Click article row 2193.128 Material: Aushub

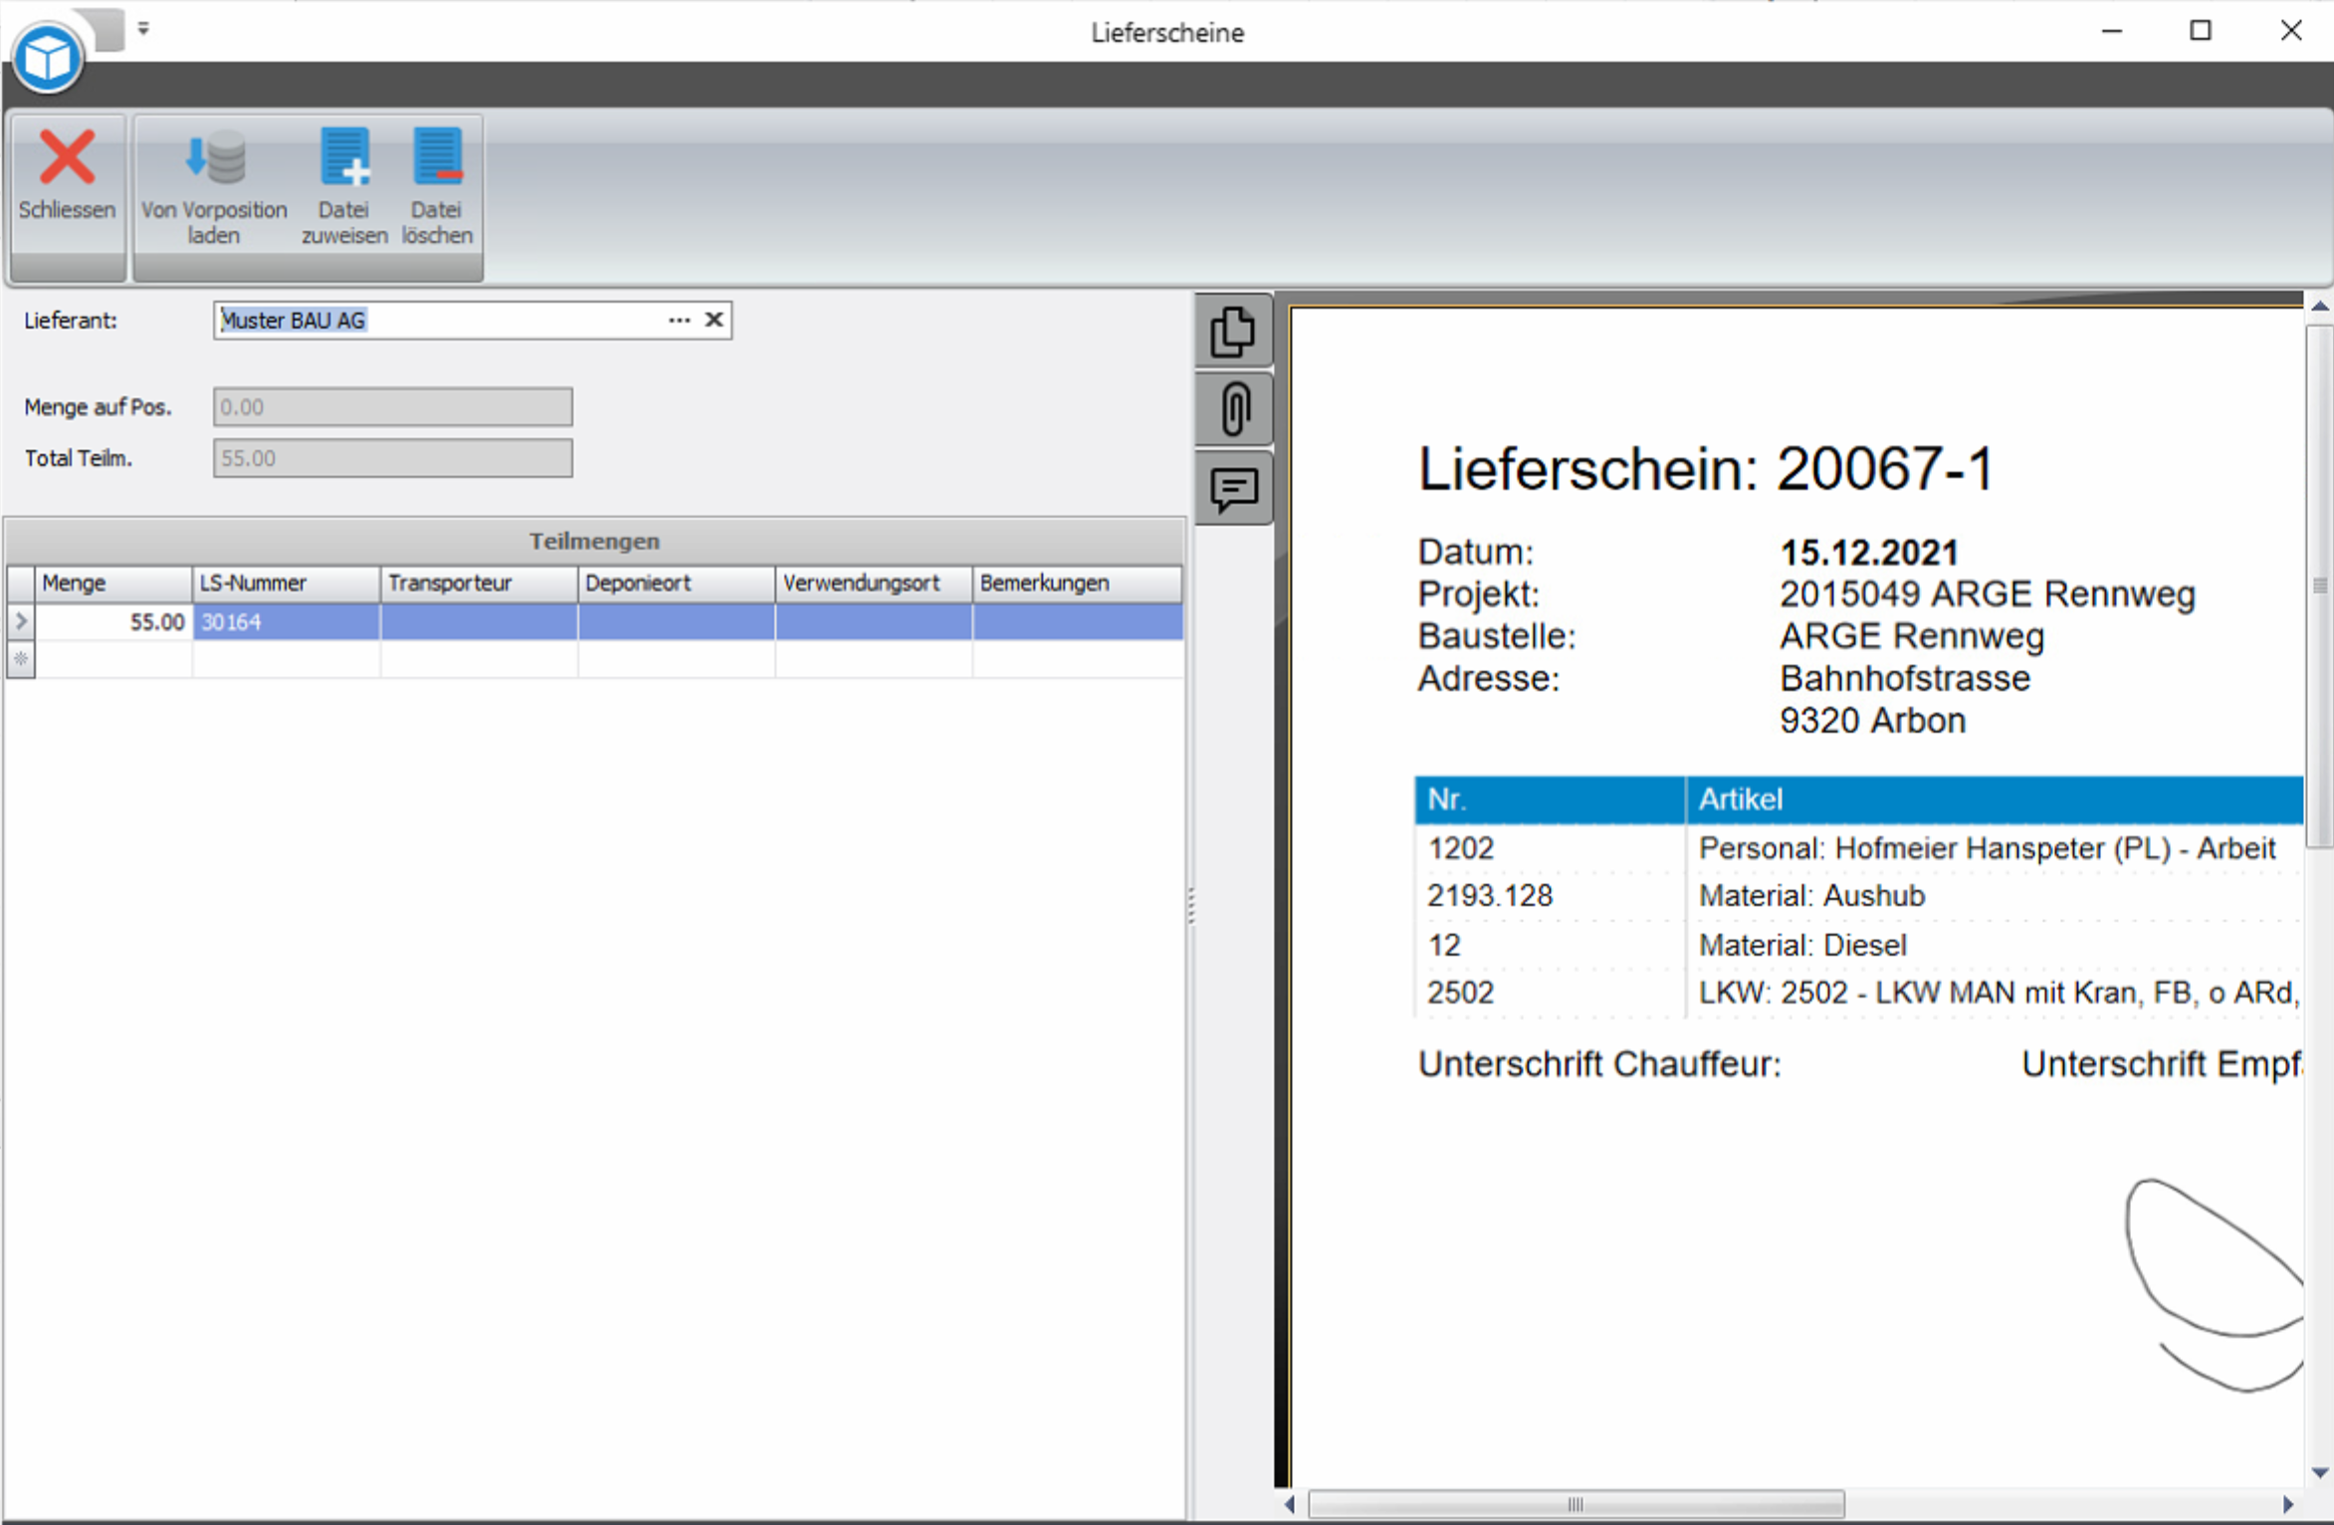pyautogui.click(x=1858, y=896)
